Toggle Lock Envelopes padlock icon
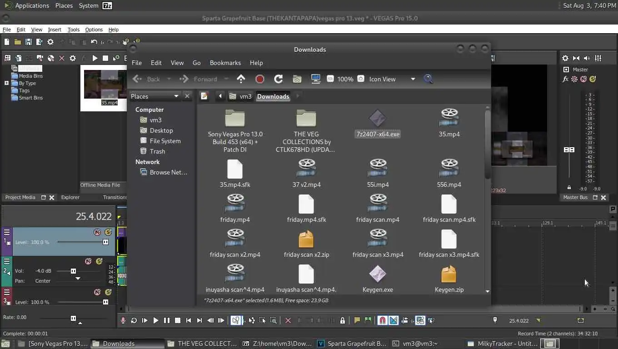 pos(343,320)
